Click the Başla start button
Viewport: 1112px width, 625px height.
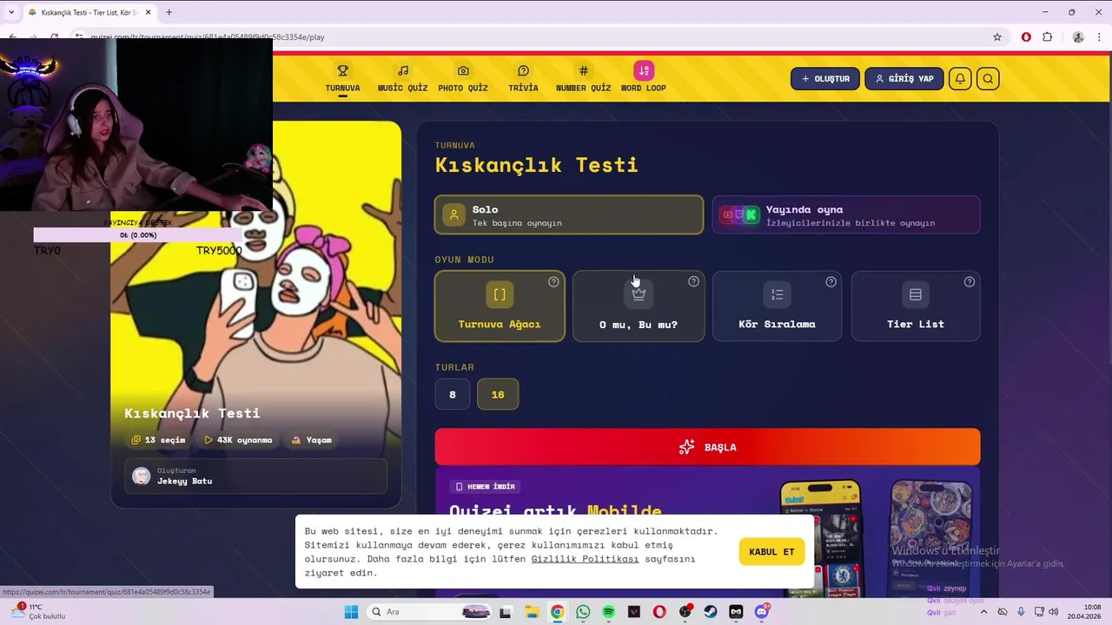707,447
